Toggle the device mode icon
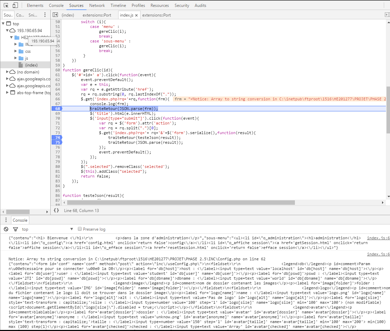This screenshot has height=331, width=390. 15,5
